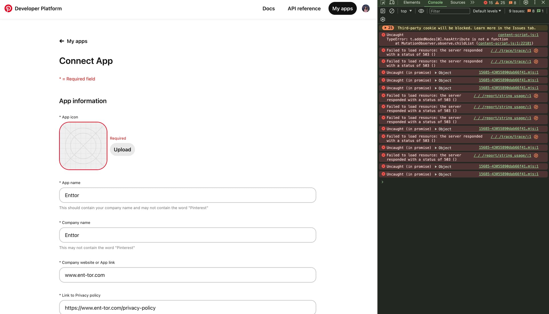Image resolution: width=549 pixels, height=314 pixels.
Task: Switch to the Sources tab
Action: [x=457, y=3]
